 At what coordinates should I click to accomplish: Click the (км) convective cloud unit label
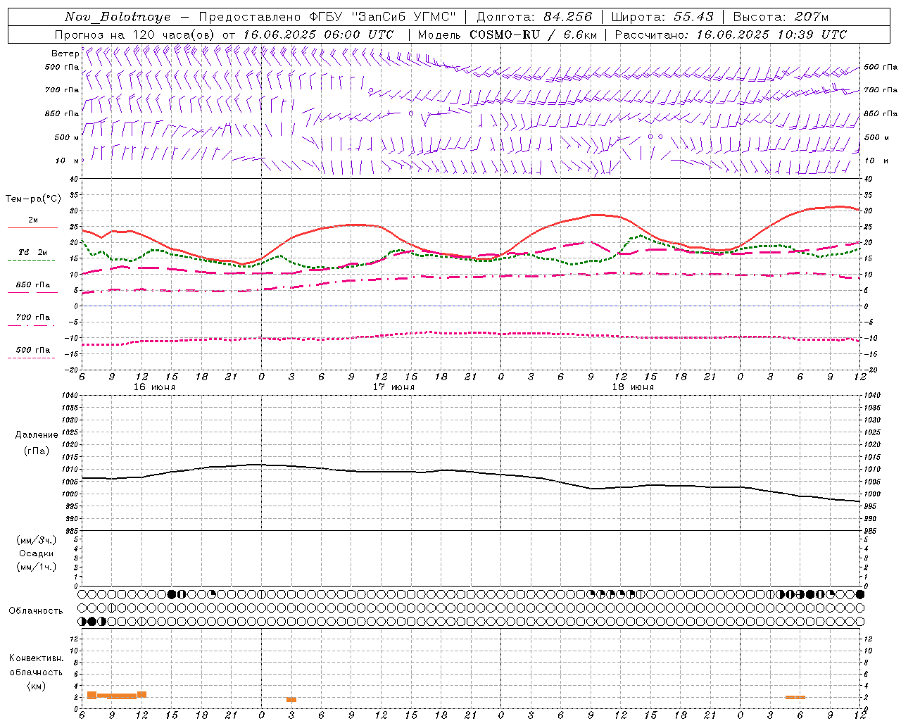click(x=37, y=686)
